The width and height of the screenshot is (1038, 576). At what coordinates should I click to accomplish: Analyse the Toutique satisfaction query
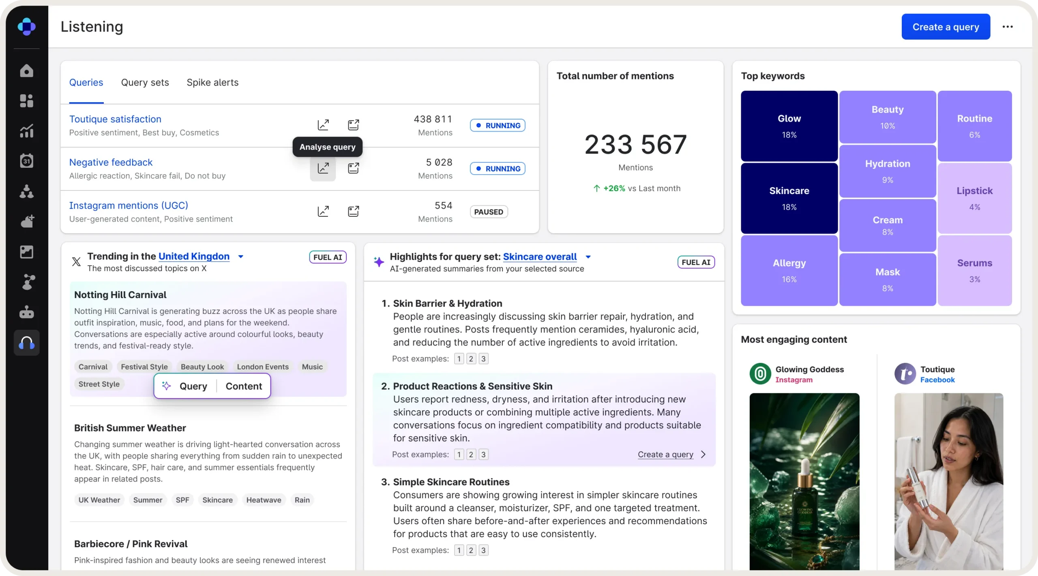[x=323, y=125]
